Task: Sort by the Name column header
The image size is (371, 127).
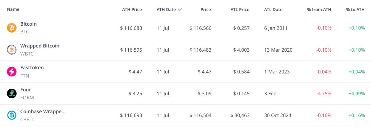Action: point(13,9)
